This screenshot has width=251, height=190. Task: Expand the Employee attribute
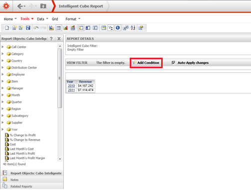point(2,75)
